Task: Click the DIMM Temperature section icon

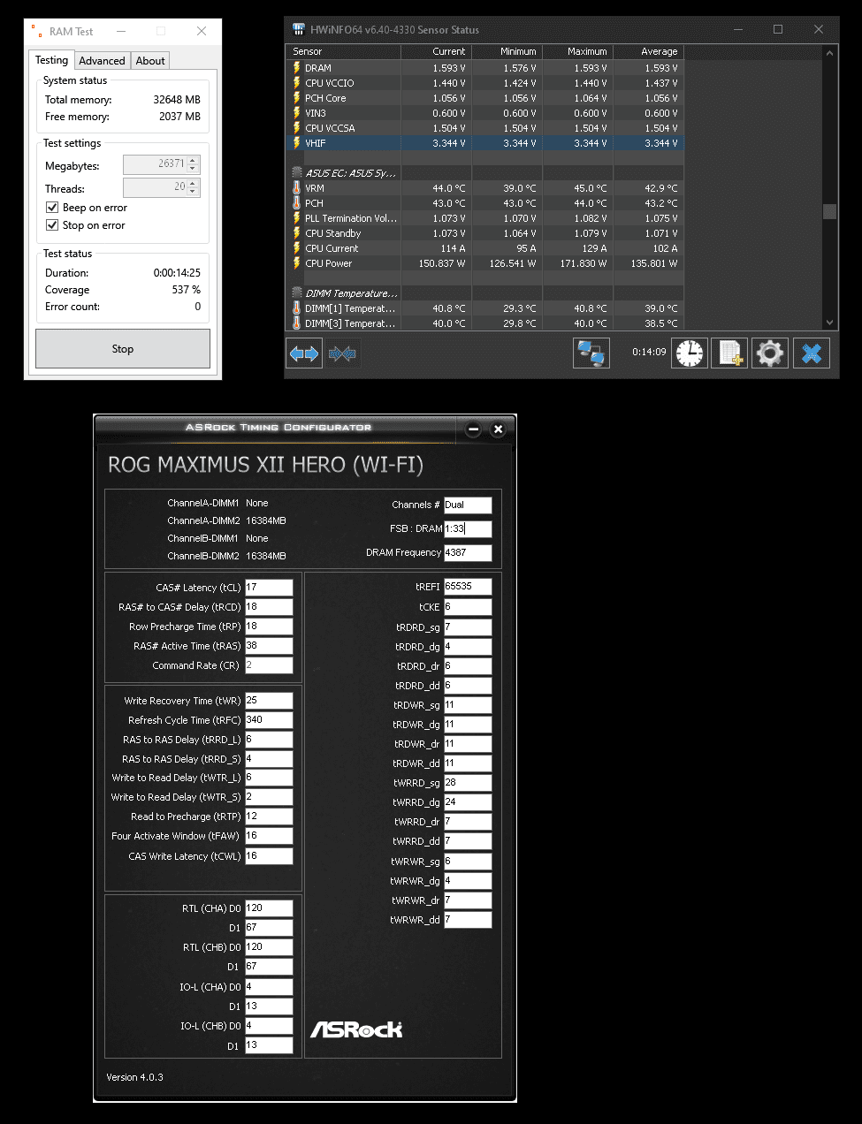Action: pos(297,293)
